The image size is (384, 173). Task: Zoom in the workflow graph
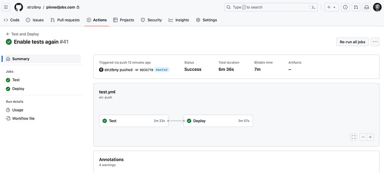(370, 137)
